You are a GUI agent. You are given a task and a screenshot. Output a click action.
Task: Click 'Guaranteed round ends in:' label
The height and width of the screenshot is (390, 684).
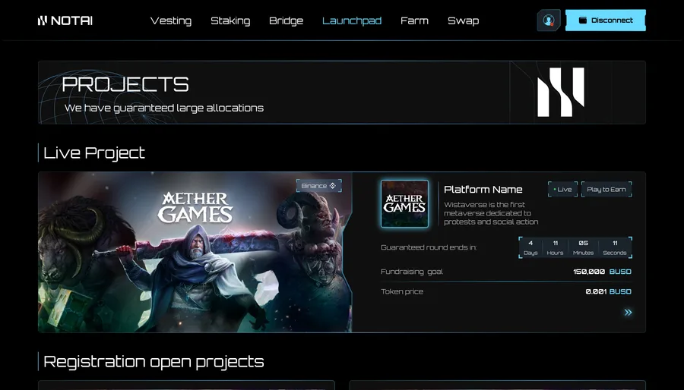click(429, 247)
